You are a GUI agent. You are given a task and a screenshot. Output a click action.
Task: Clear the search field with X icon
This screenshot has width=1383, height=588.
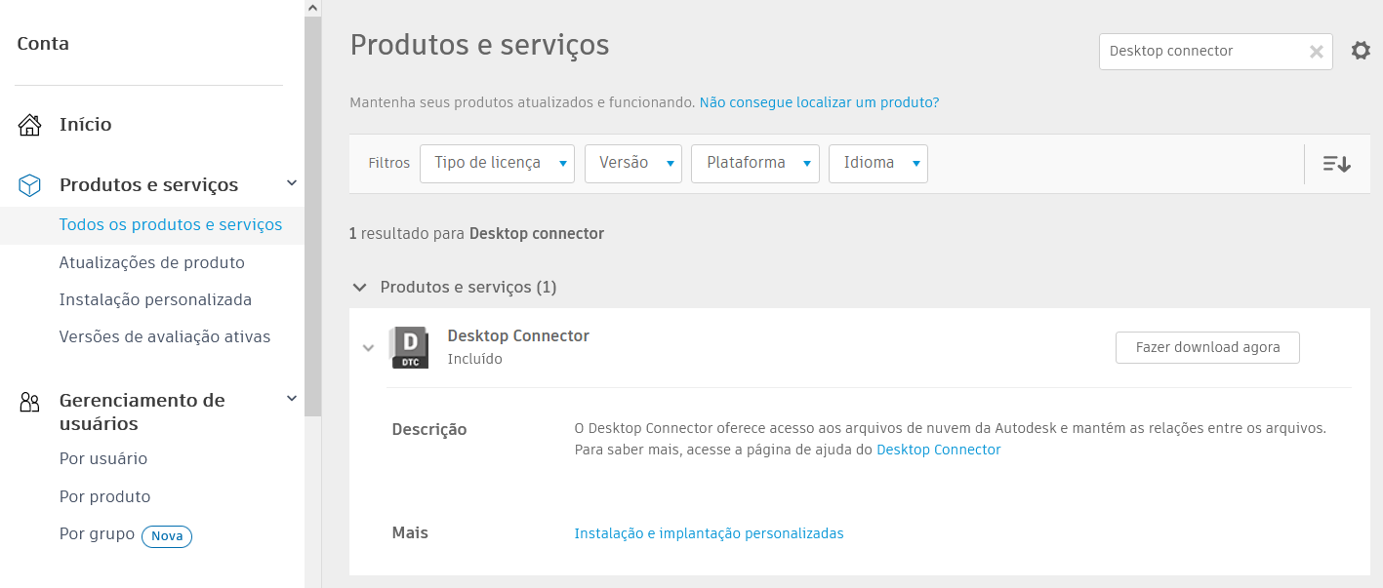1316,52
